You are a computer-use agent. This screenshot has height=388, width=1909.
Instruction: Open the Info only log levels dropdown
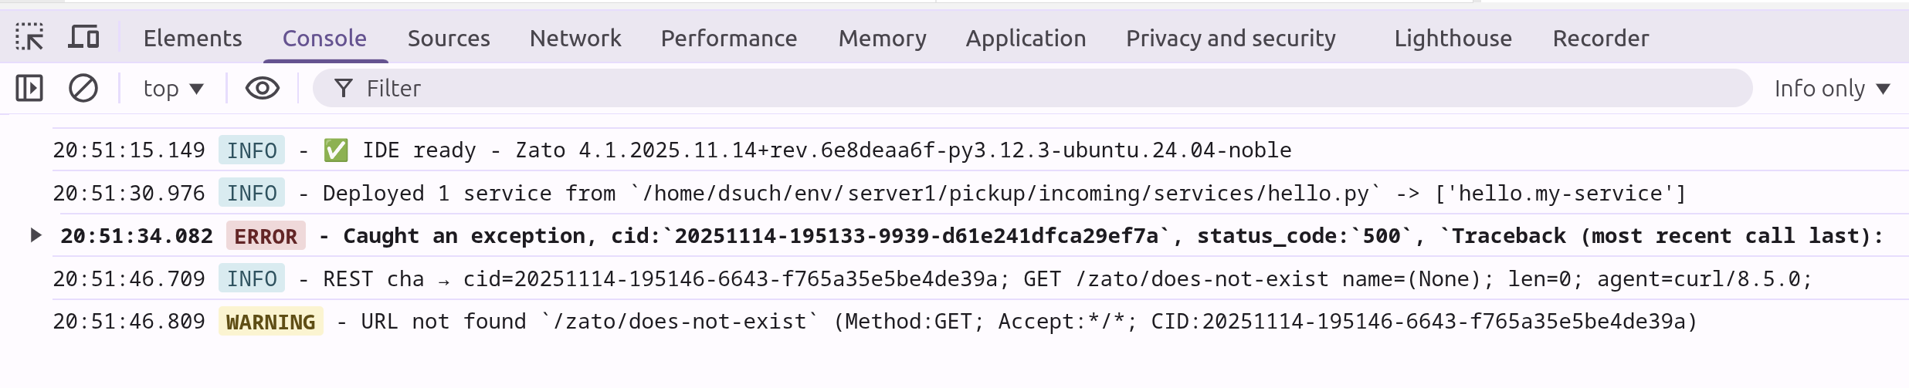(x=1832, y=89)
